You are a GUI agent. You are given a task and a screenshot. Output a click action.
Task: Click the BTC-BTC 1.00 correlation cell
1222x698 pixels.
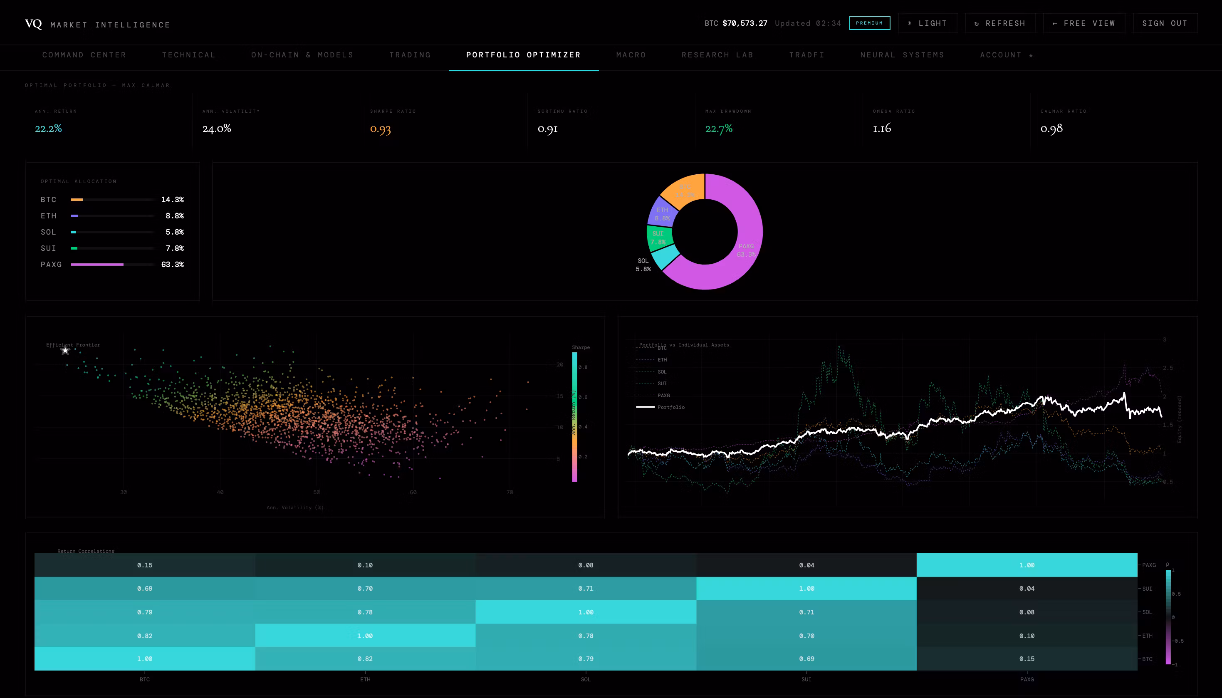tap(144, 658)
